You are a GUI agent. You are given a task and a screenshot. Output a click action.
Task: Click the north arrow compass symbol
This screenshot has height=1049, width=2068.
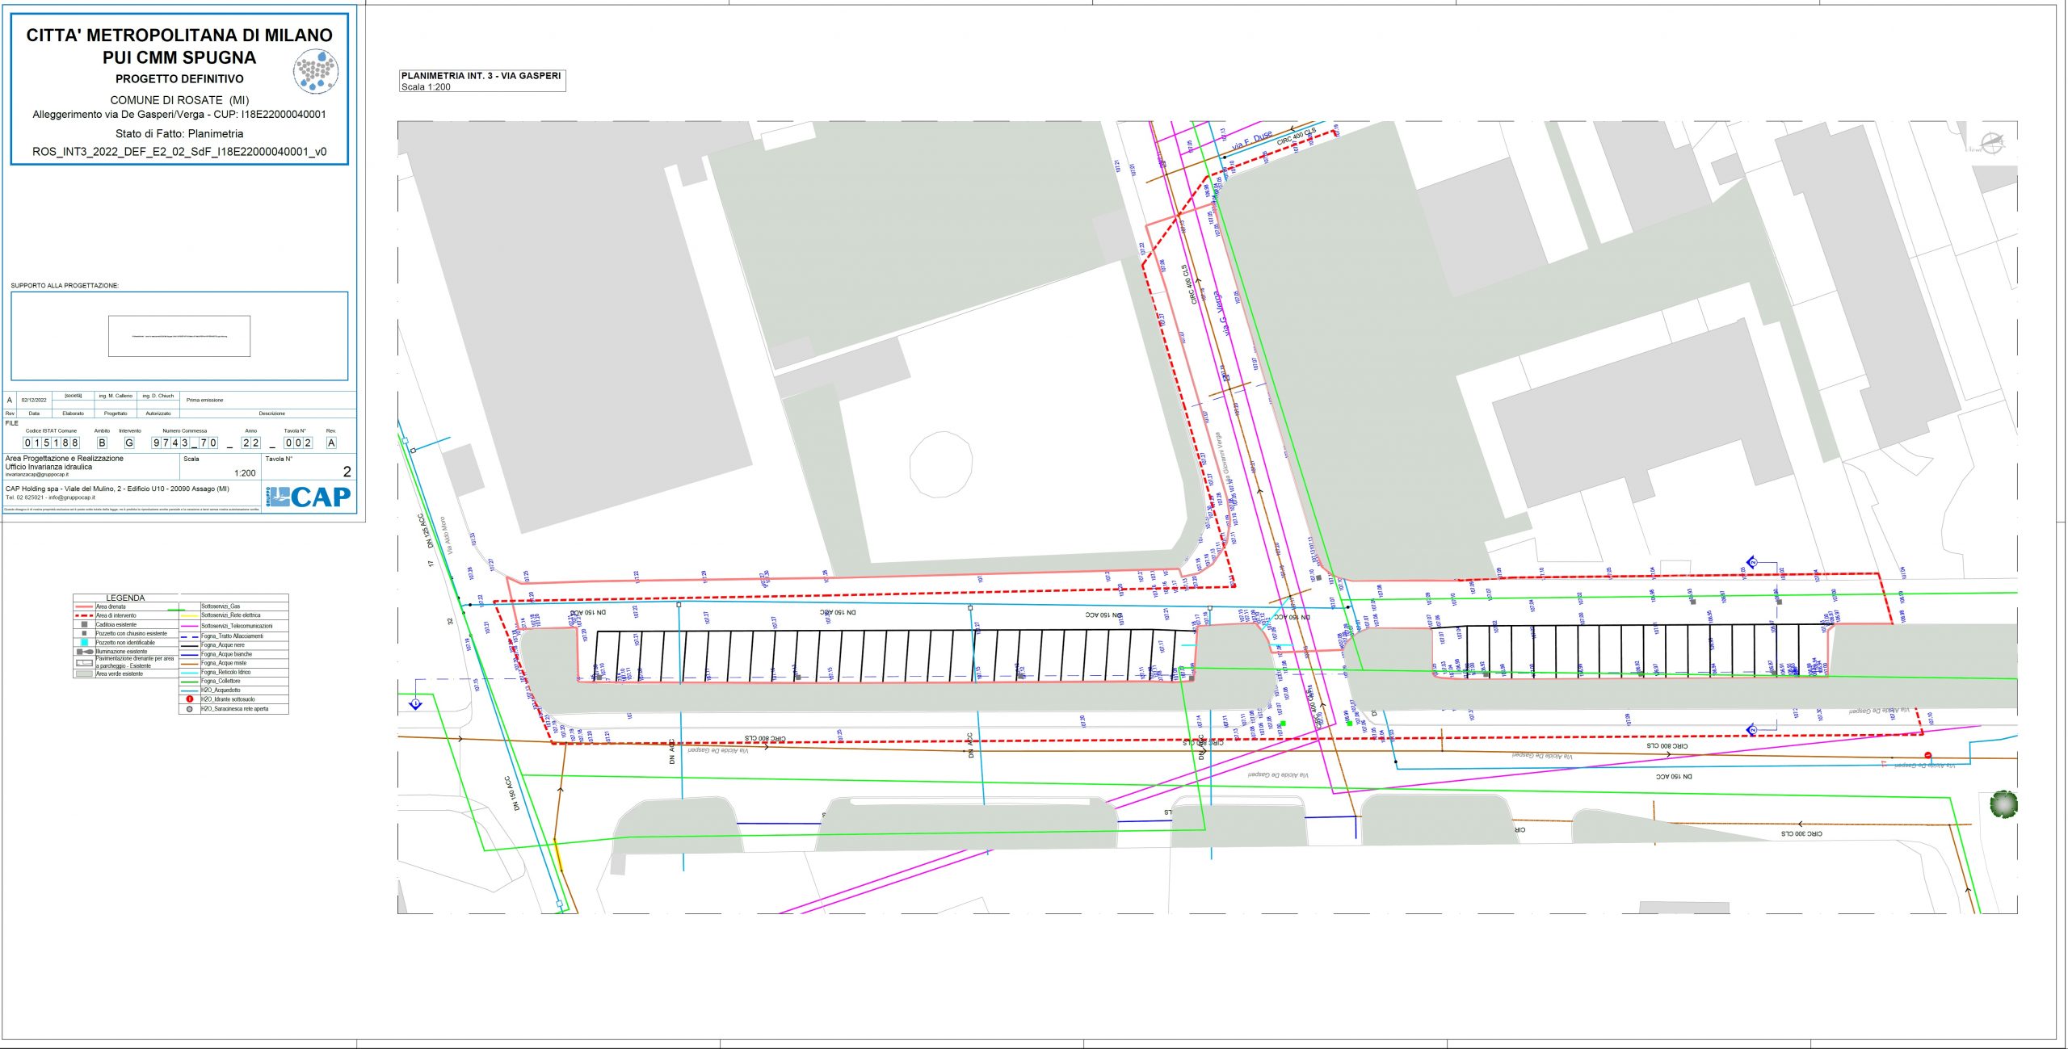click(x=1993, y=144)
